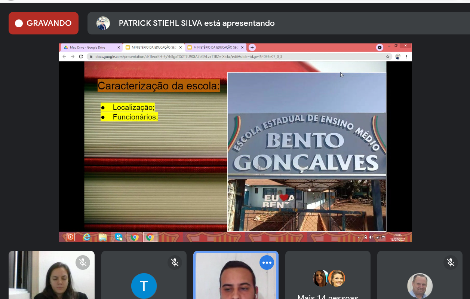Open Skype from the taskbar
This screenshot has width=470, height=299.
[119, 237]
